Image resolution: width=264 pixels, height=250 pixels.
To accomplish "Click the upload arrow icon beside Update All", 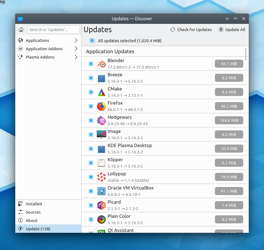I will click(x=221, y=30).
